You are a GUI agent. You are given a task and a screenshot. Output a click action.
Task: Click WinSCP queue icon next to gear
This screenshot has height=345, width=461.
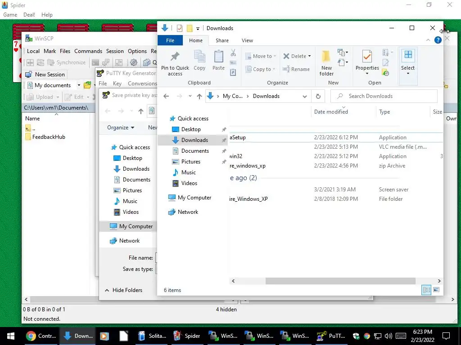point(146,62)
